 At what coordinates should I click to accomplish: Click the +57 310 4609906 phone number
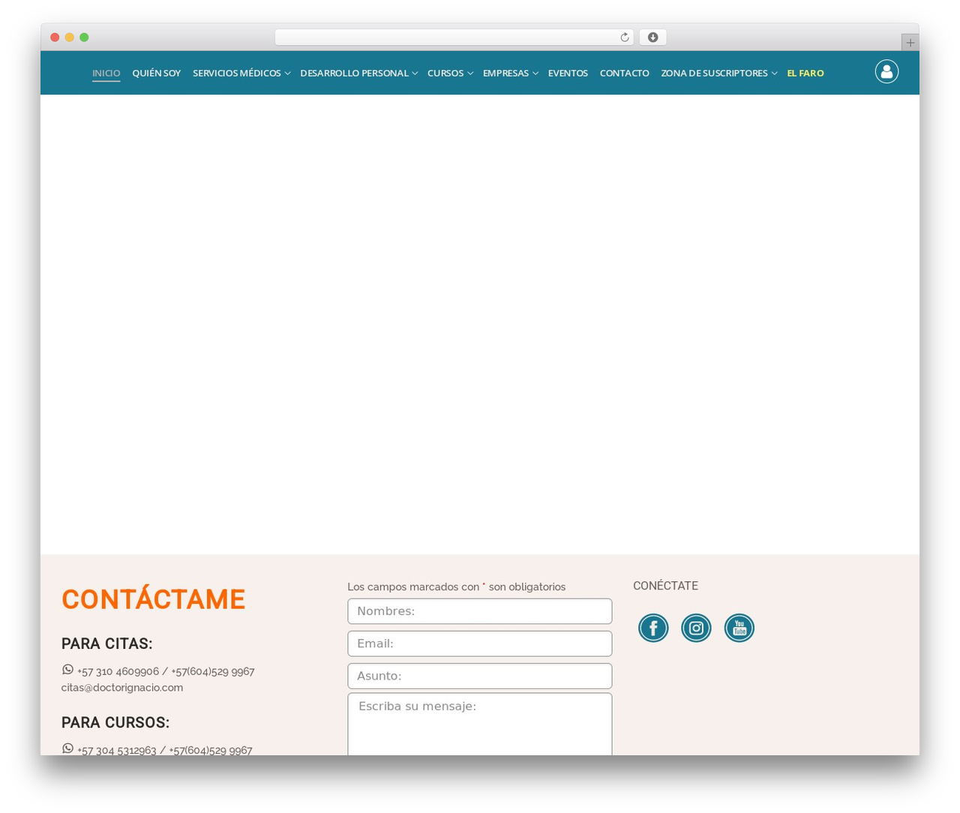pos(118,671)
